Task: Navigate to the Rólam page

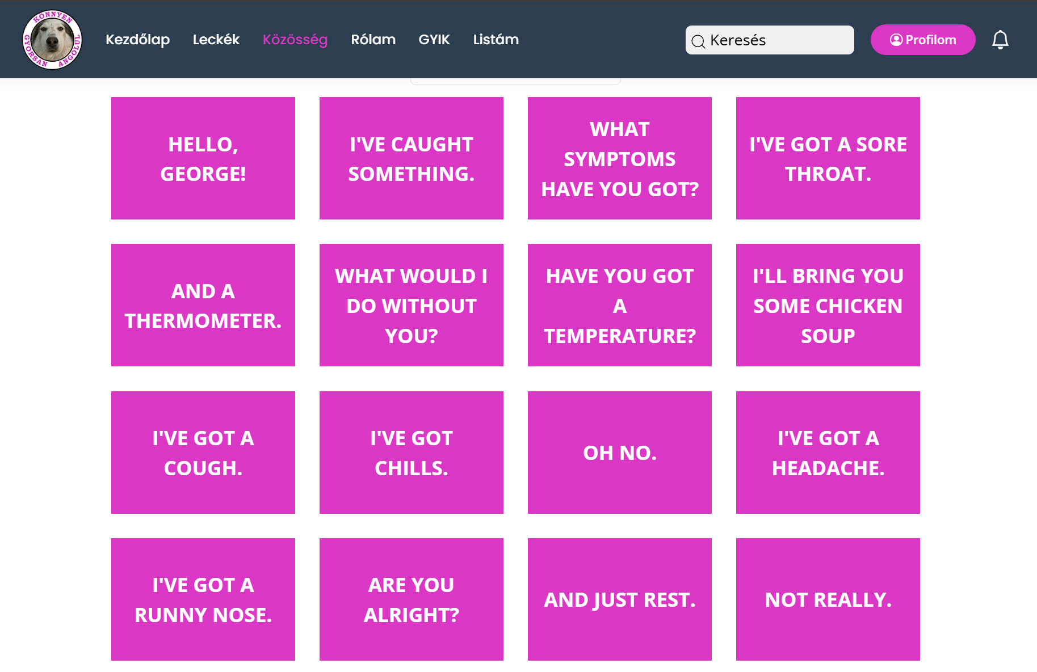Action: pos(373,40)
